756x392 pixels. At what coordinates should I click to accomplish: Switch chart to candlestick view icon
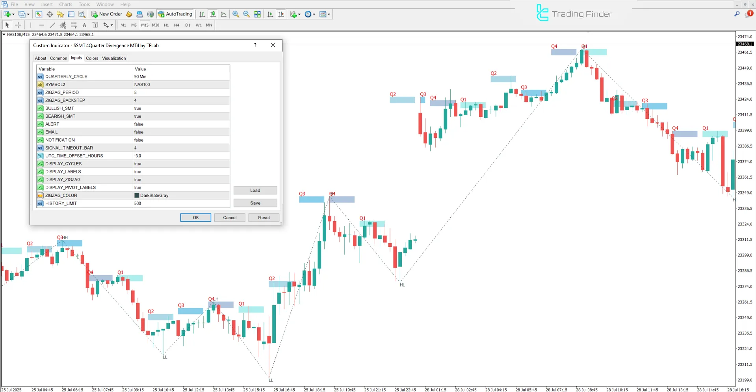[213, 14]
